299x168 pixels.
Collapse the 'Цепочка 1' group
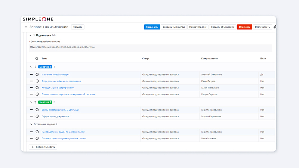tap(31, 67)
